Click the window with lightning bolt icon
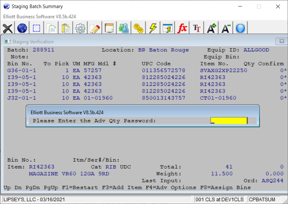 pos(167,28)
